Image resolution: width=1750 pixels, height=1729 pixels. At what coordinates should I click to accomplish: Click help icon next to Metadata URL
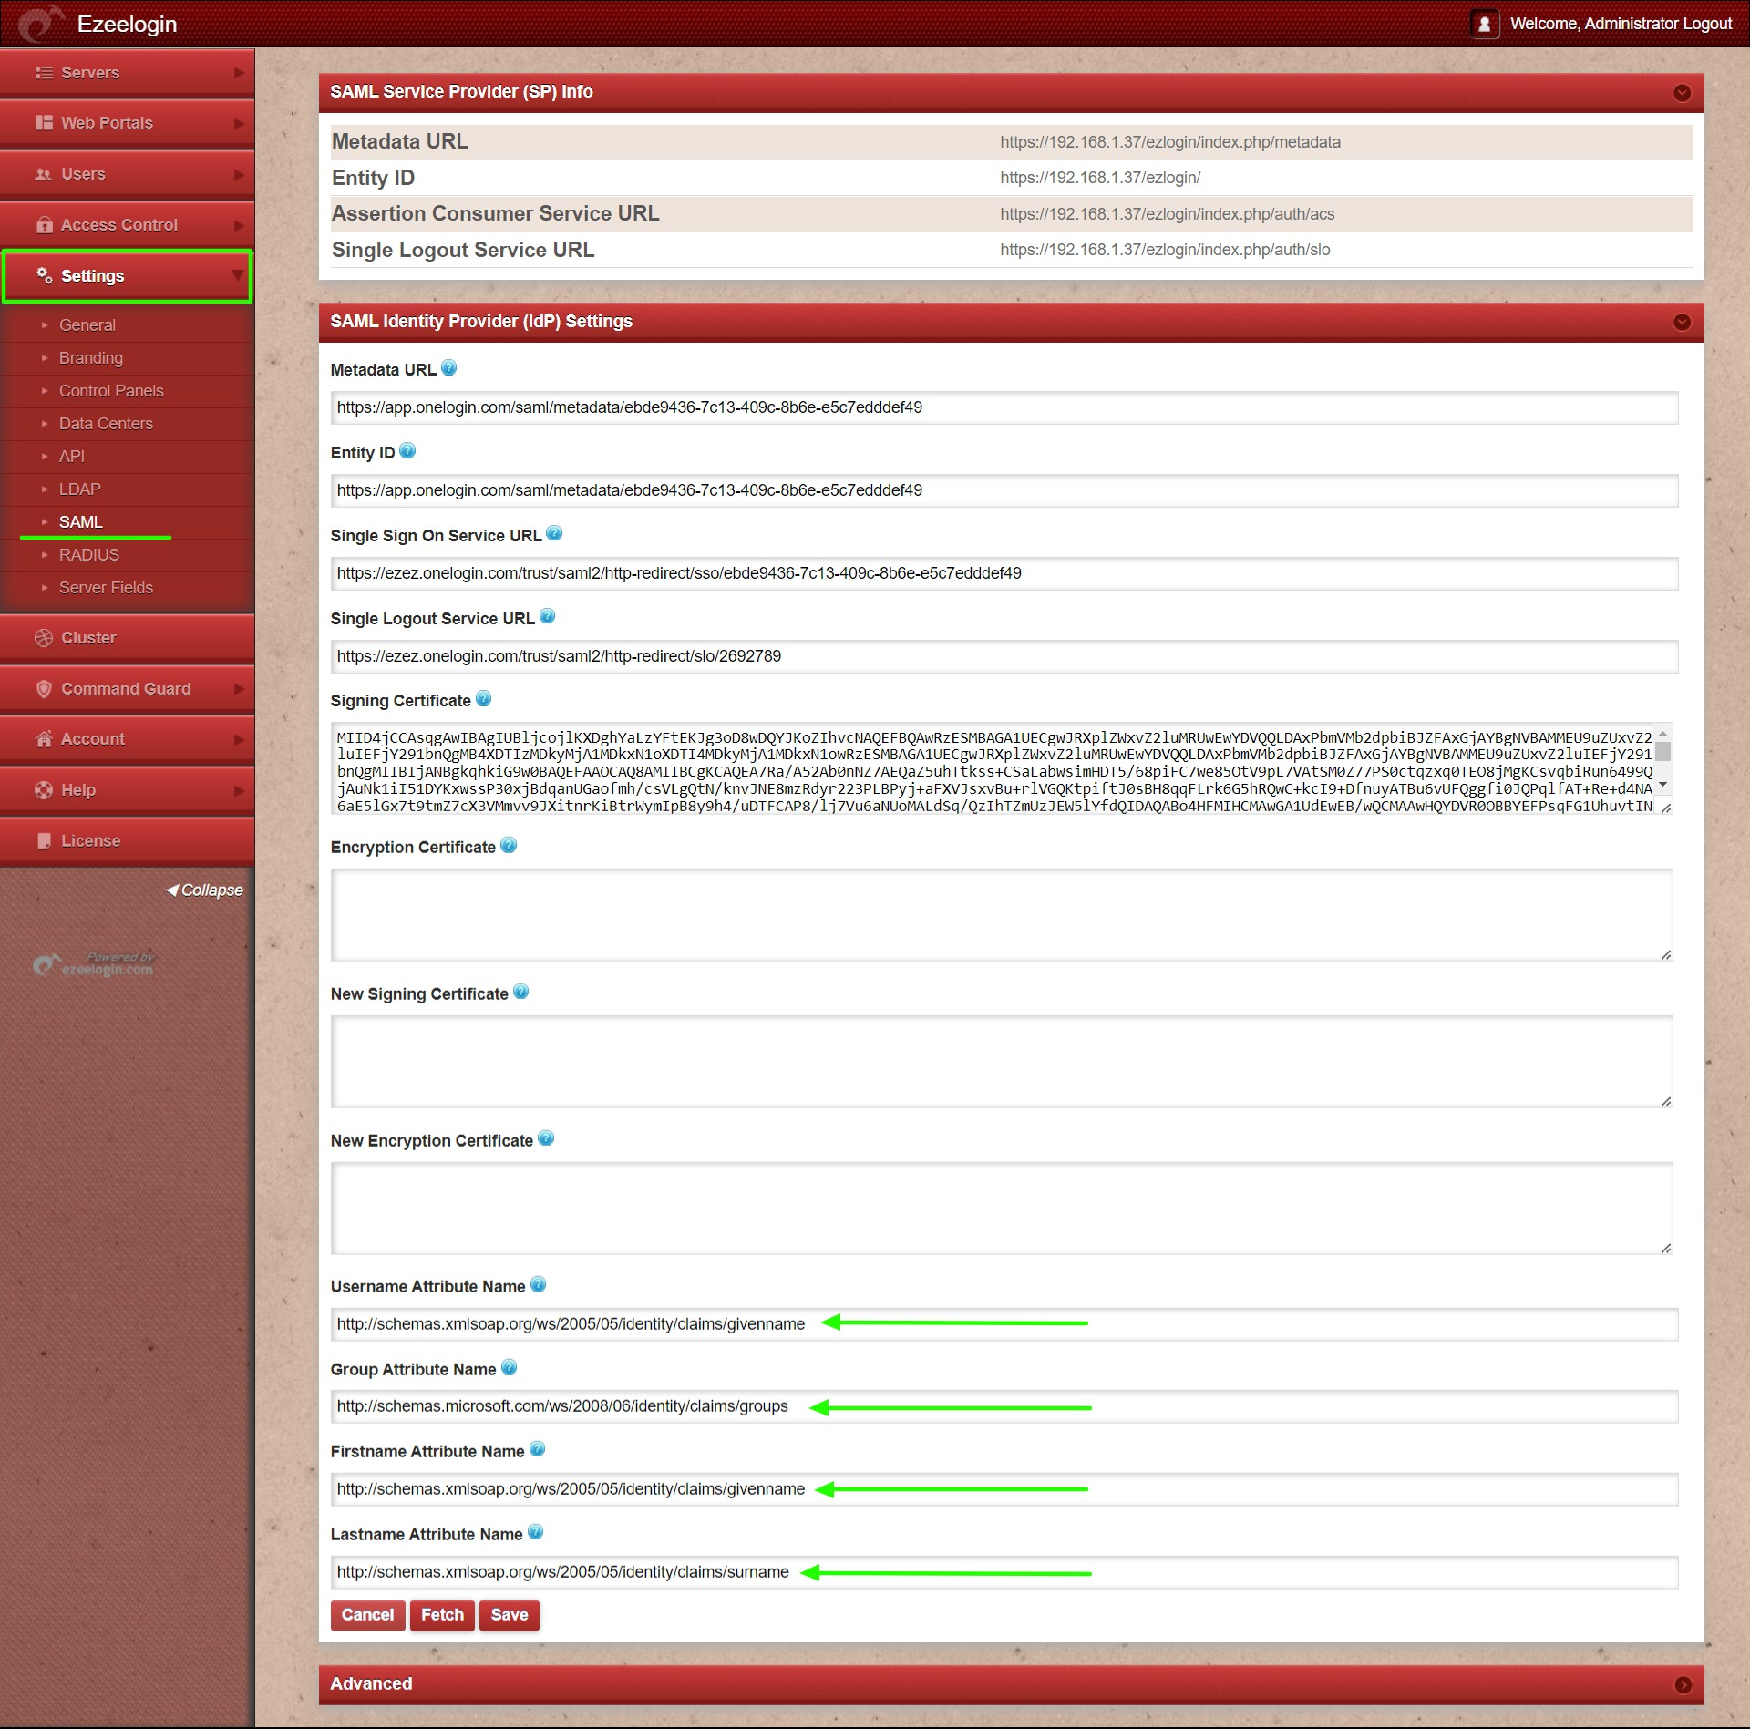(449, 368)
